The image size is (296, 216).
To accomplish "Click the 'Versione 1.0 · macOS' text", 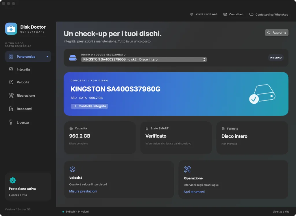I will [x=18, y=209].
